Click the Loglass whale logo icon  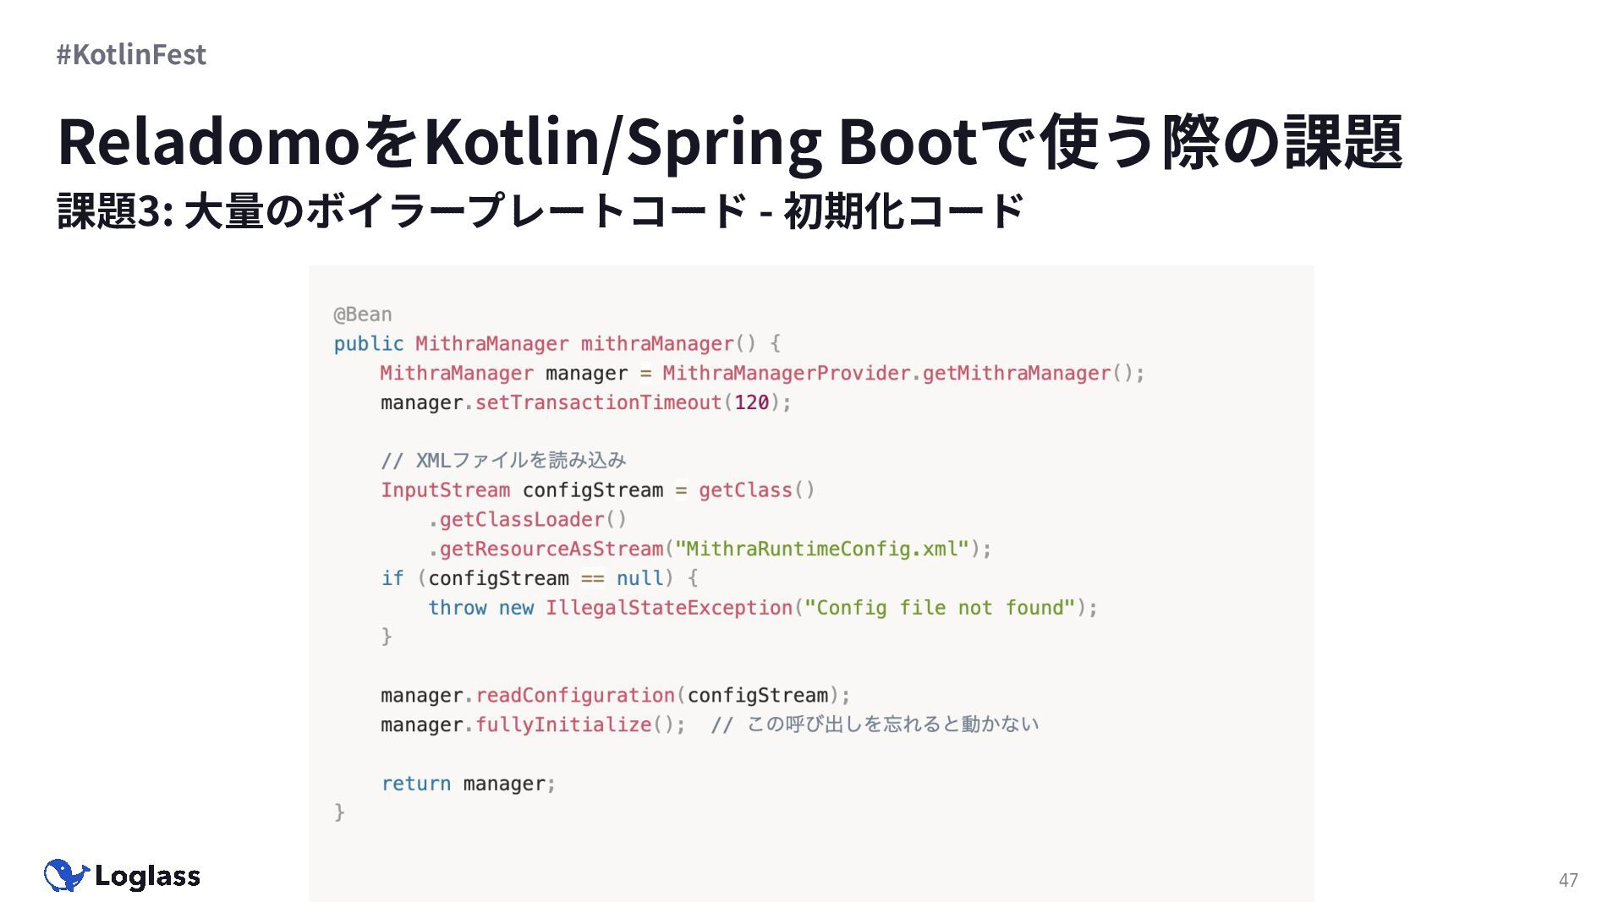tap(66, 876)
